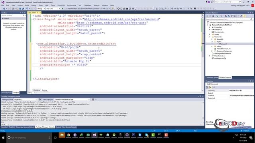The image size is (255, 143).
Task: Switch to the Output tab
Action: pos(58,127)
